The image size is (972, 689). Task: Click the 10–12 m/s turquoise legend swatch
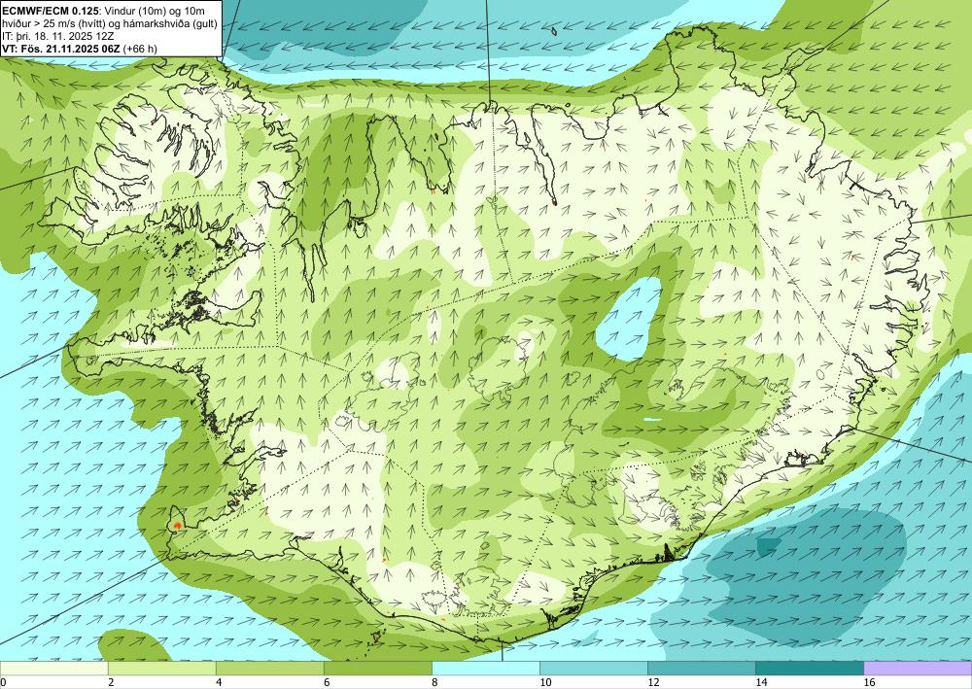click(593, 668)
